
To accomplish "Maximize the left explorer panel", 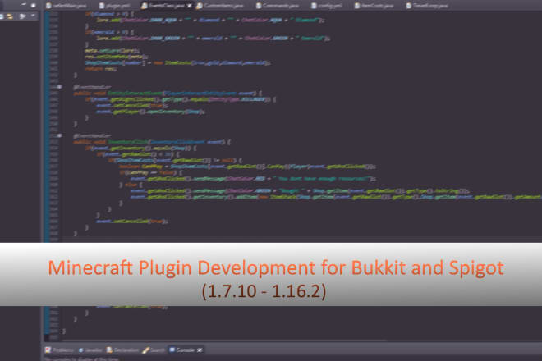I will 33,5.
